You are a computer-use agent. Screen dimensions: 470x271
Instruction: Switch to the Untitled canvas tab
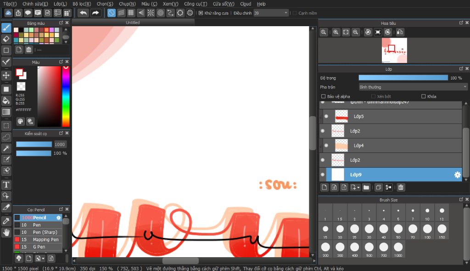click(x=133, y=23)
